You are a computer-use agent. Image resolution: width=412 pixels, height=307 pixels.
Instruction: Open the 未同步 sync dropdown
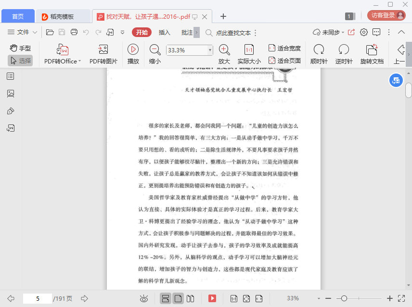(x=328, y=33)
